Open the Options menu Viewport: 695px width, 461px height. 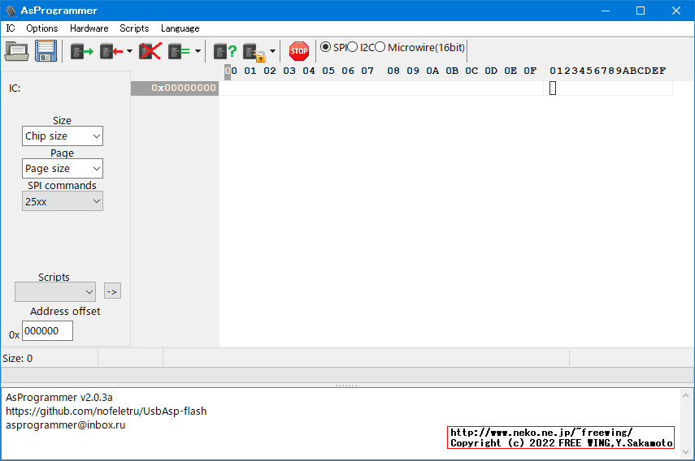point(42,28)
